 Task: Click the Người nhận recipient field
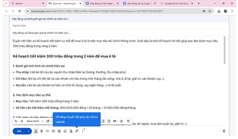click(119, 26)
